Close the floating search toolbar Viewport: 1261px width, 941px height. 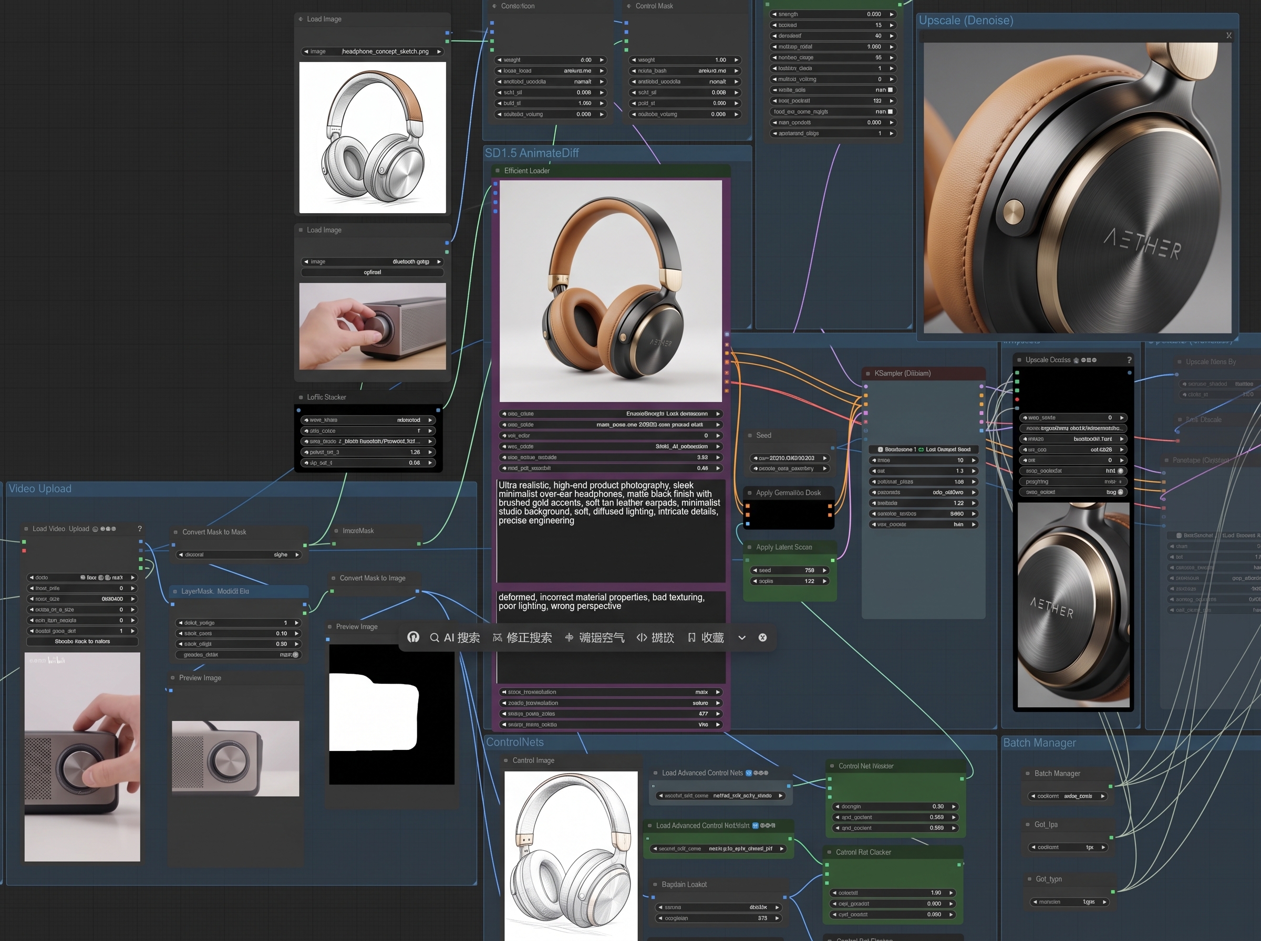pos(762,637)
